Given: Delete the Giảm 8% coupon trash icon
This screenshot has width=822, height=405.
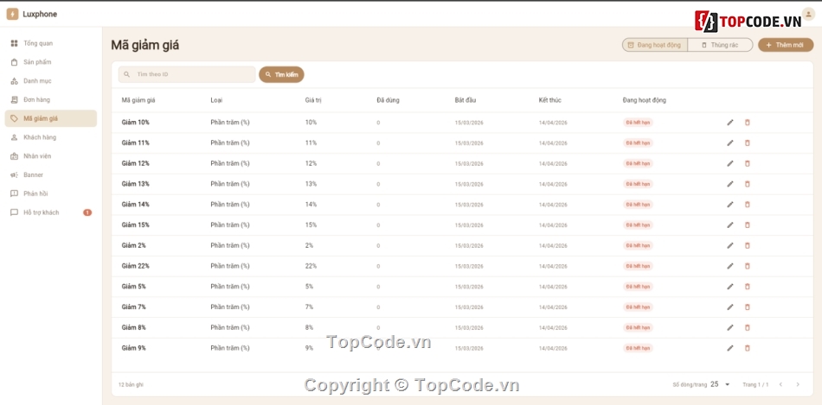Looking at the screenshot, I should click(748, 327).
